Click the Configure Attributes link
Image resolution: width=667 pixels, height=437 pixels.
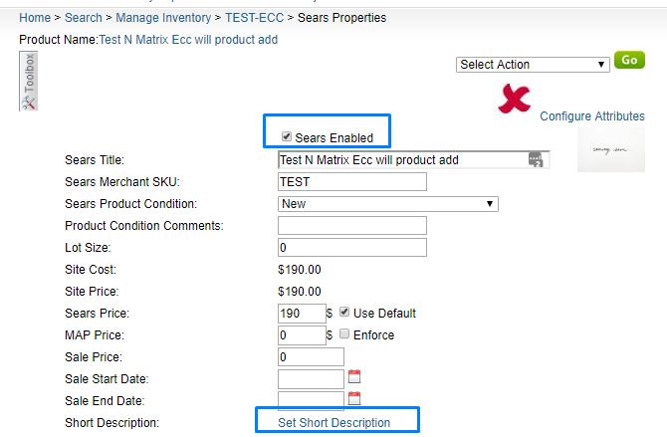click(591, 116)
